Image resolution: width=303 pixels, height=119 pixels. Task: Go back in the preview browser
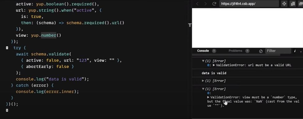click(197, 4)
